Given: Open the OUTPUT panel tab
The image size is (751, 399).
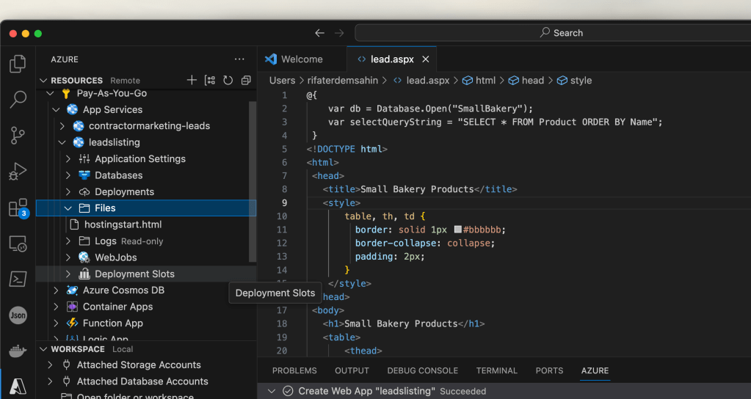Looking at the screenshot, I should click(x=352, y=371).
